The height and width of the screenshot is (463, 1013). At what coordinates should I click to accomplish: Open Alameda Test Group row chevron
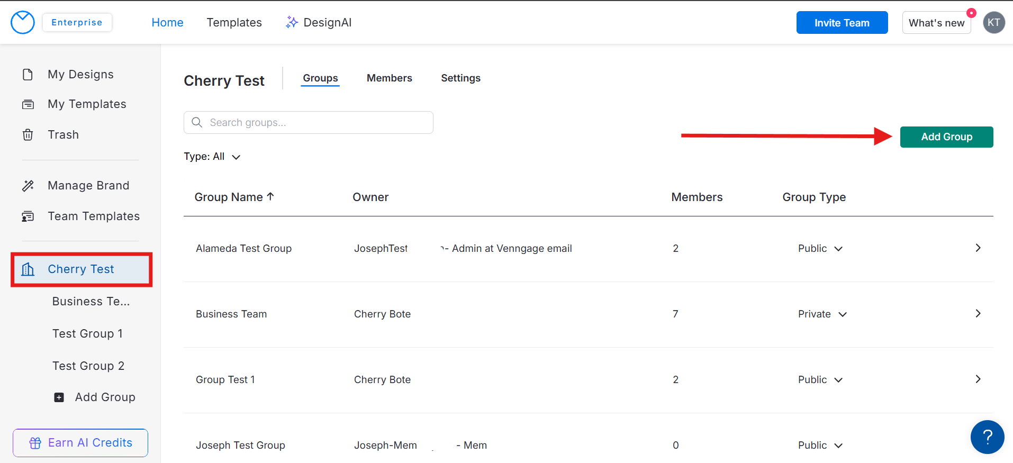[x=978, y=248]
